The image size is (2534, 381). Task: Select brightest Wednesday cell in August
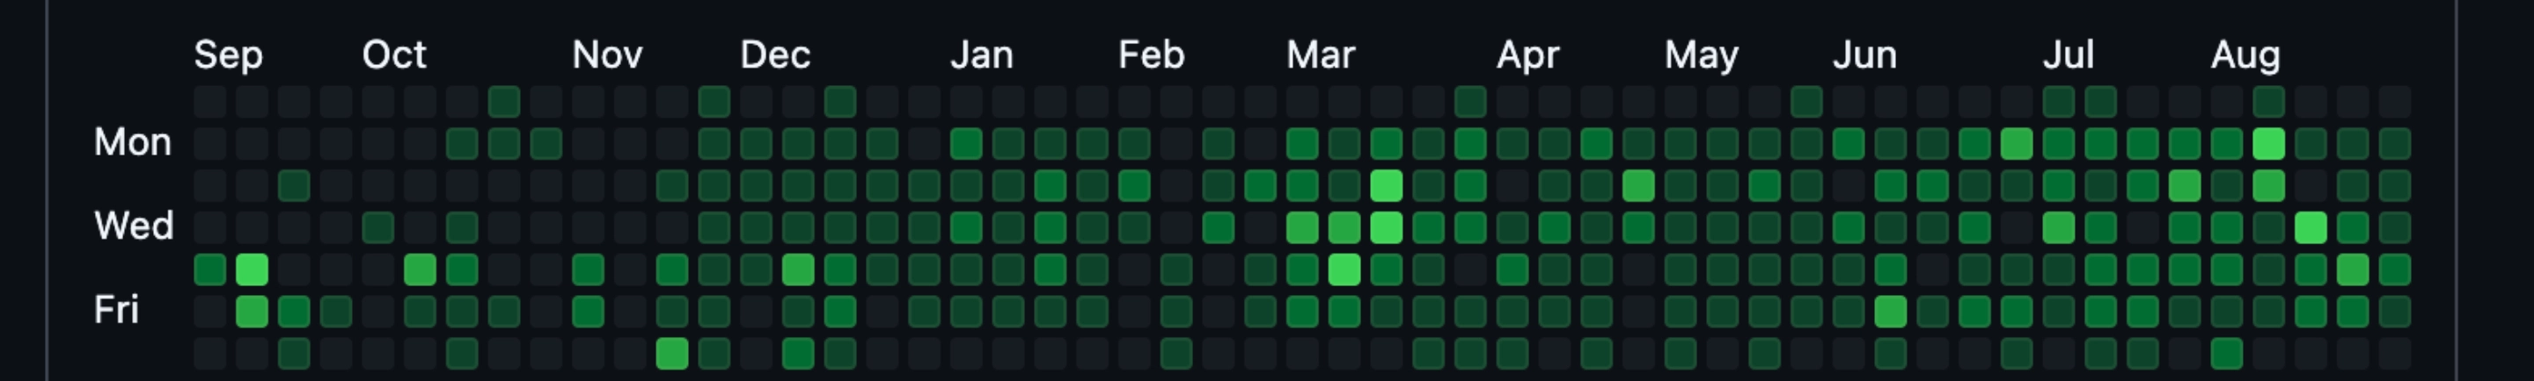click(2310, 228)
